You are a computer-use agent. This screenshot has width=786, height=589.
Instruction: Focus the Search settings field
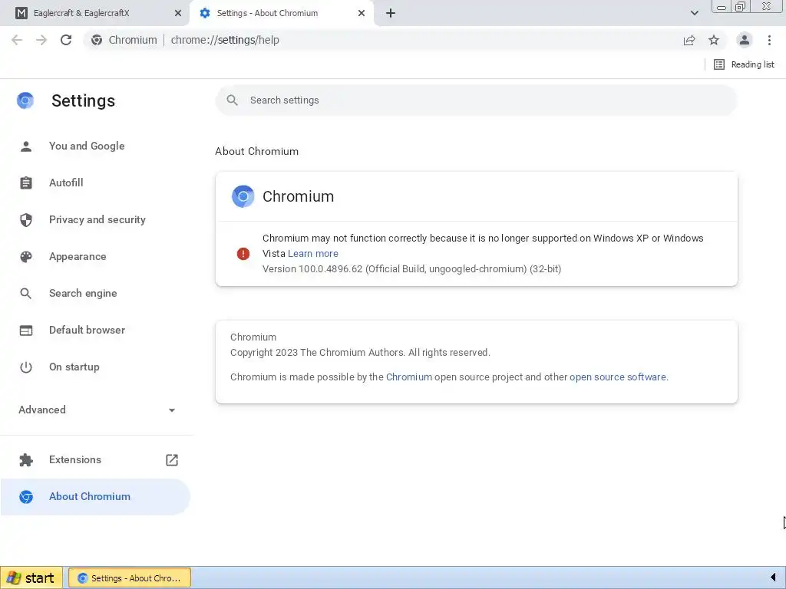(x=476, y=100)
